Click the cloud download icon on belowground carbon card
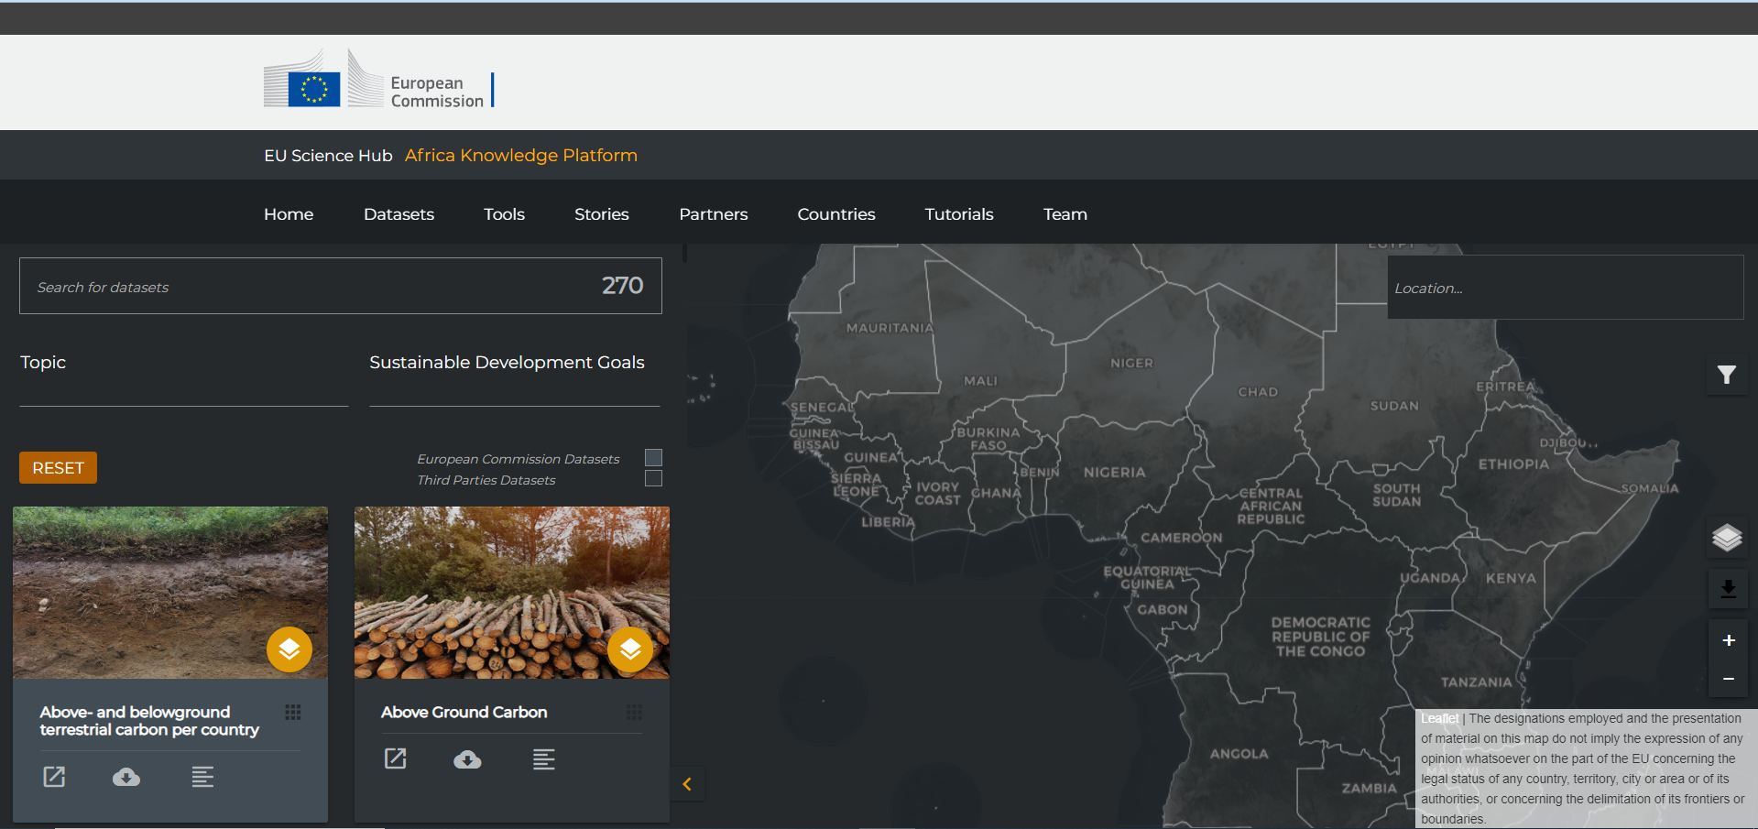 click(x=126, y=777)
